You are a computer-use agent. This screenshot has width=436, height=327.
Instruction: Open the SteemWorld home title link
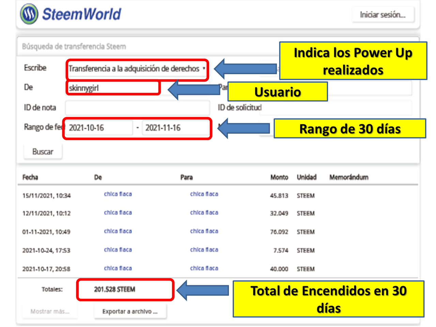click(x=81, y=14)
